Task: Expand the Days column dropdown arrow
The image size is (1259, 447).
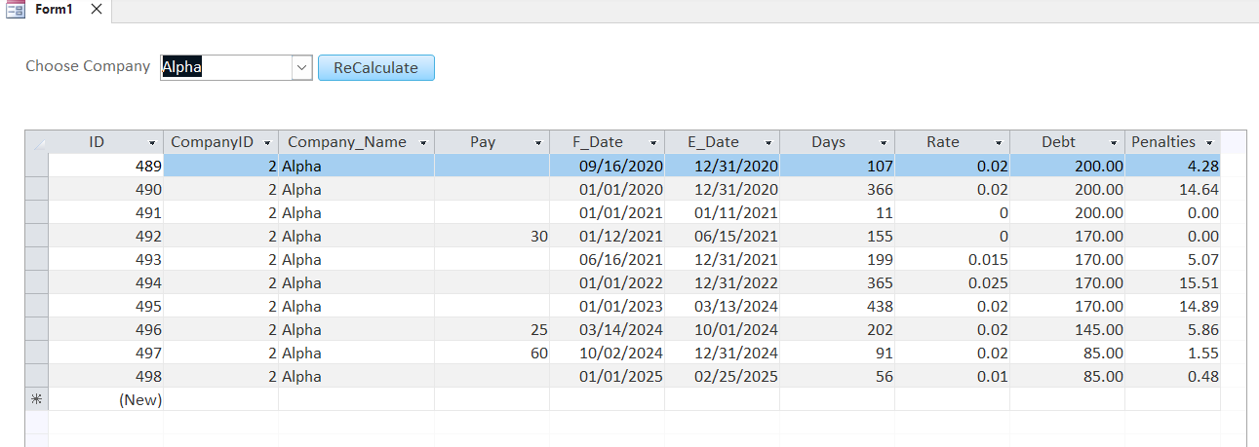Action: click(884, 143)
